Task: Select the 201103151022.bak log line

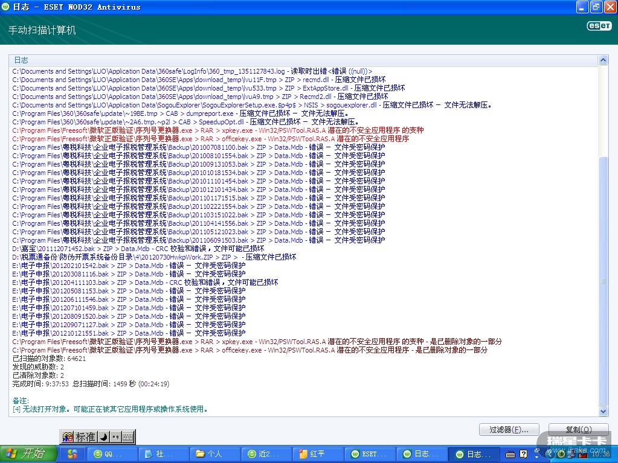Action: click(198, 215)
